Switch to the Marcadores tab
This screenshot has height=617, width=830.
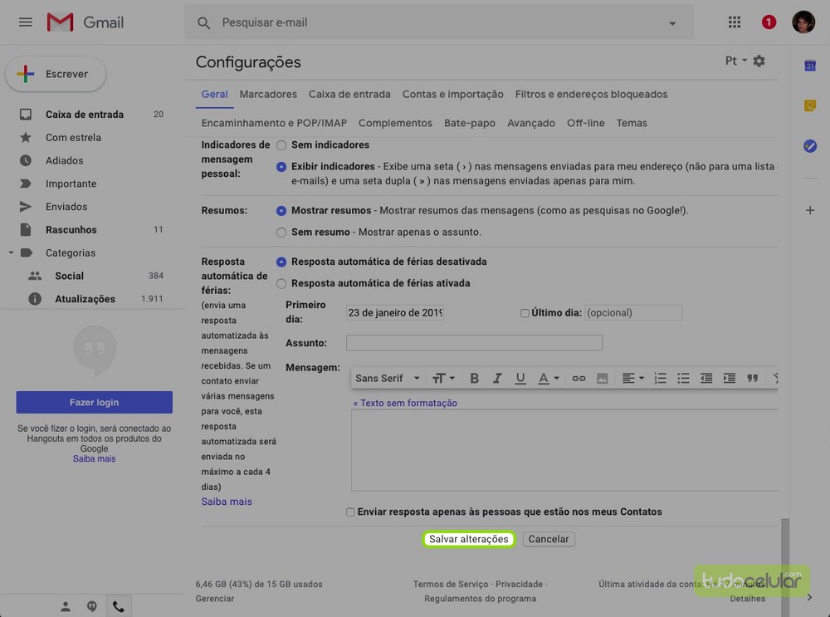click(268, 94)
